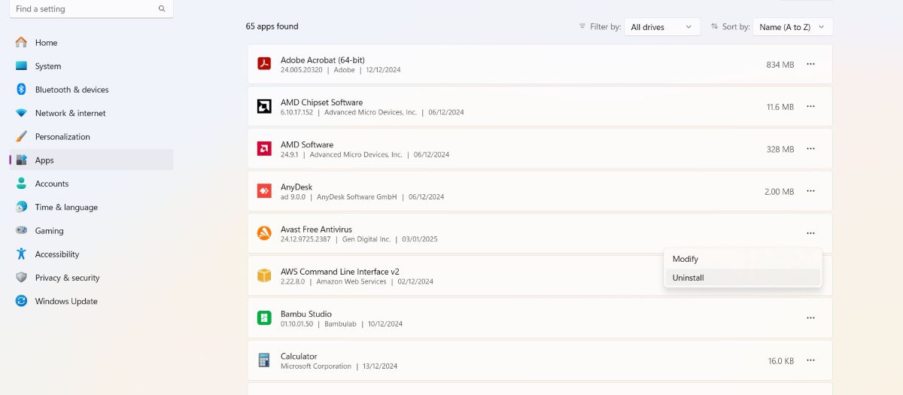This screenshot has width=903, height=395.
Task: Click the 2.00 MB size value
Action: coord(780,192)
